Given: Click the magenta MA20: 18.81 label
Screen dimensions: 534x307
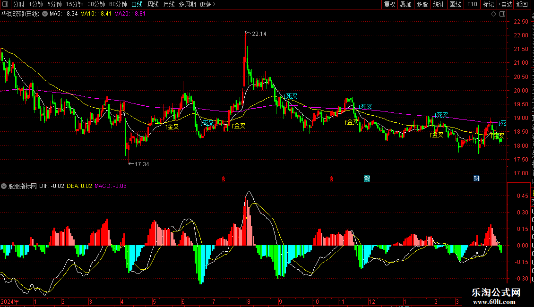Looking at the screenshot, I should click(130, 14).
